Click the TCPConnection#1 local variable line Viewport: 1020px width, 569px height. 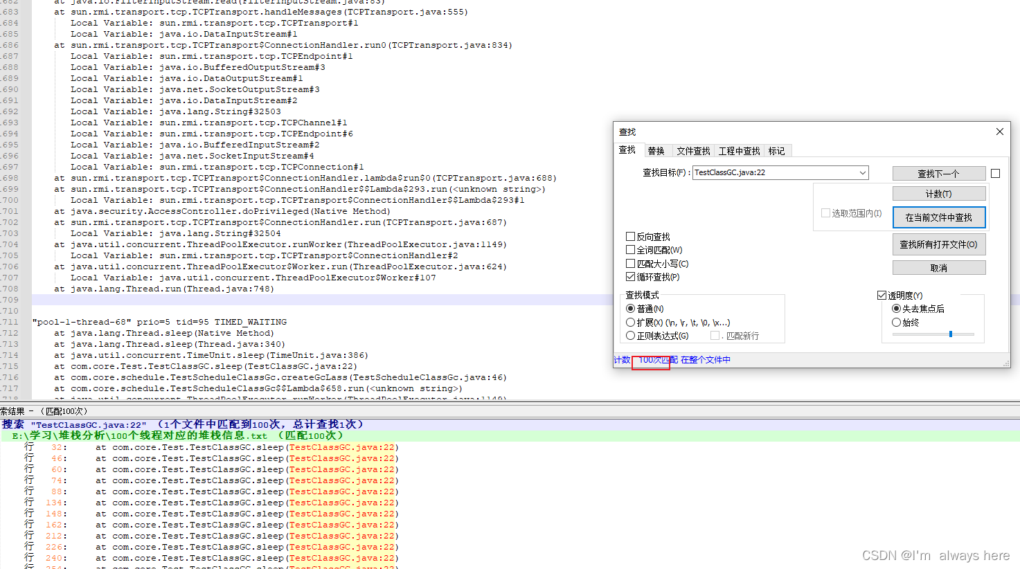(217, 167)
